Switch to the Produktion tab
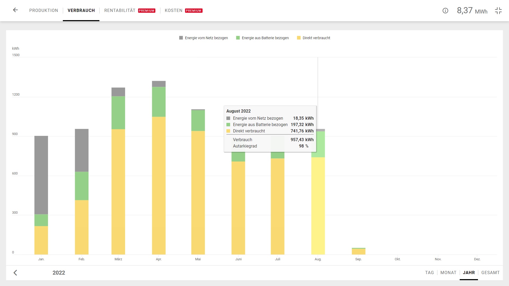The height and width of the screenshot is (286, 509). [x=44, y=11]
